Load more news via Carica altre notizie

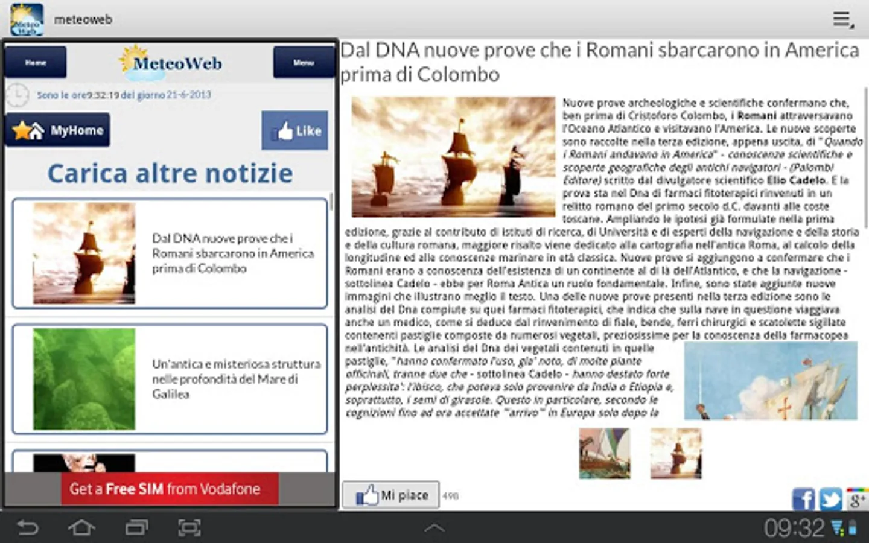tap(170, 173)
